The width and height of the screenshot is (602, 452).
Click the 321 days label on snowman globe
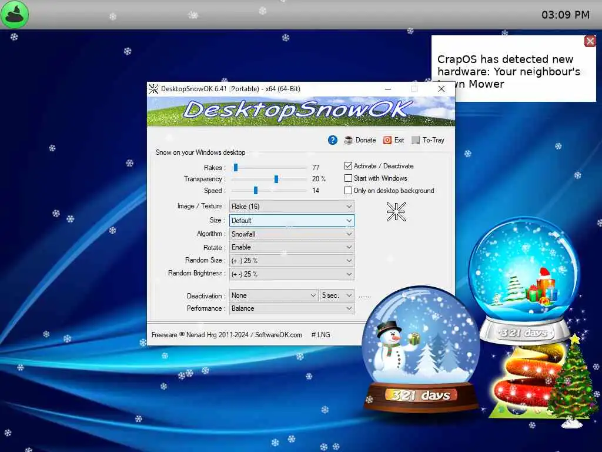[x=420, y=395]
